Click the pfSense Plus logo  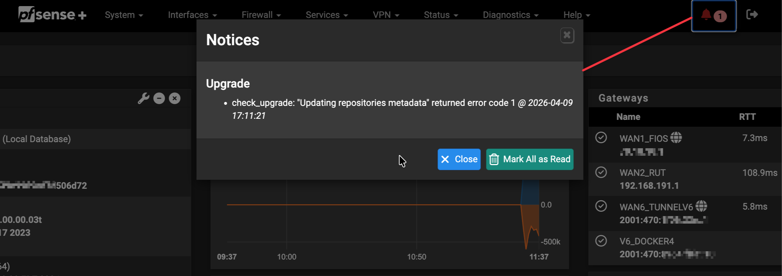(x=52, y=15)
